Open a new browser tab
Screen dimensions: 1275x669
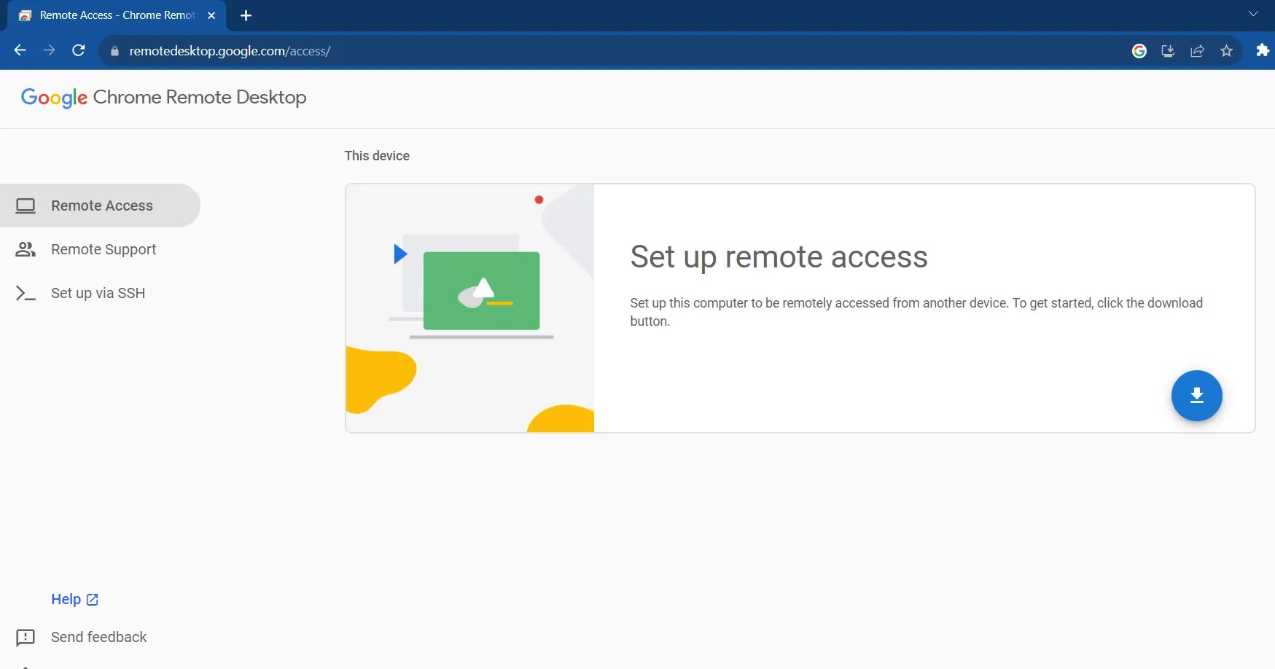click(x=246, y=15)
